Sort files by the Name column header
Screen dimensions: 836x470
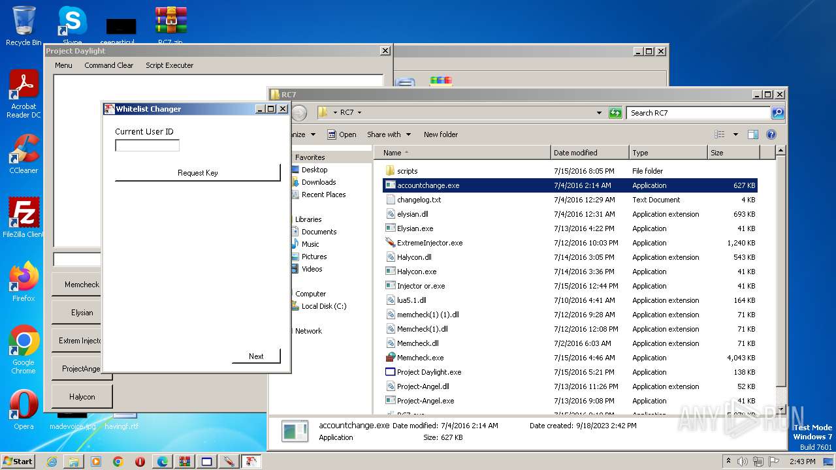click(x=462, y=153)
